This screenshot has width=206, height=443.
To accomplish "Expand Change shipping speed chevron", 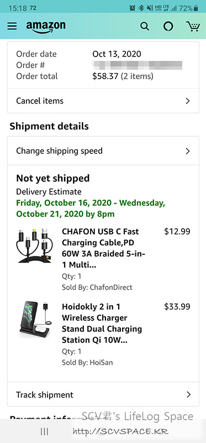I will (188, 151).
